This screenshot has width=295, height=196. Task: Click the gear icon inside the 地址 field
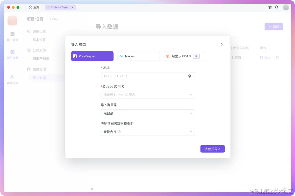tap(190, 76)
